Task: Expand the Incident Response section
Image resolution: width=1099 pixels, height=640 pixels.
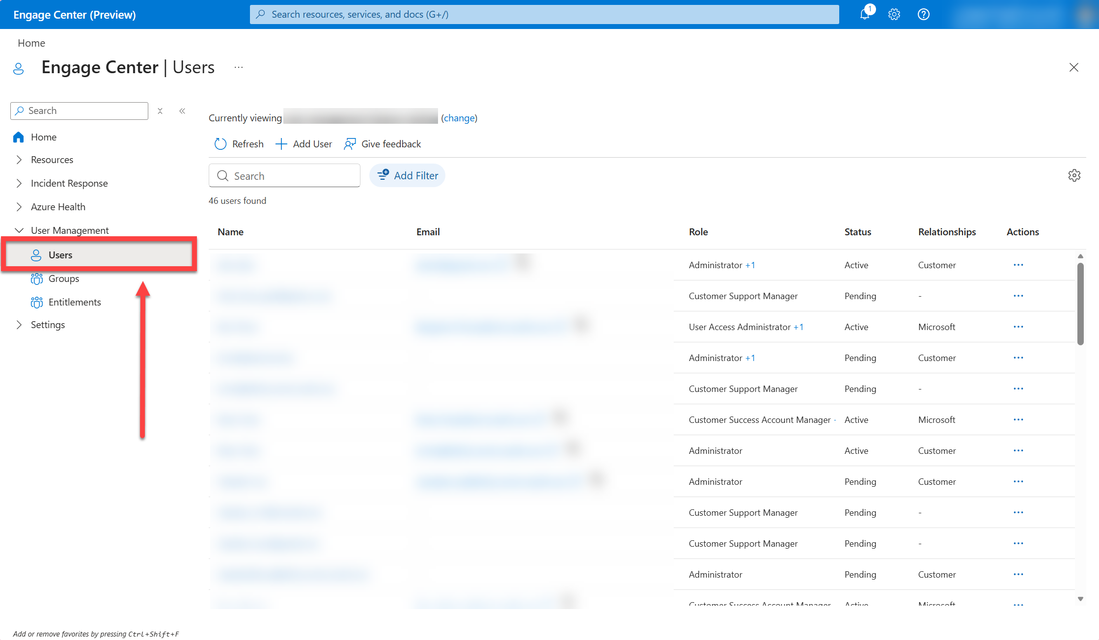Action: 19,183
